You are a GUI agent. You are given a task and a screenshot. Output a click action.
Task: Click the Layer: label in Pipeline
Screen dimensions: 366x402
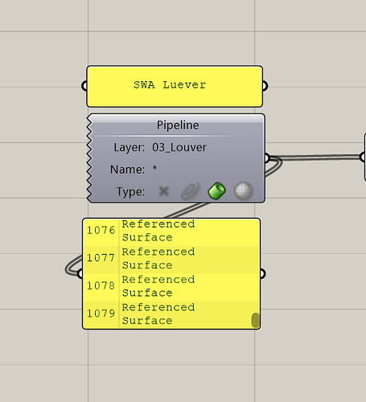(x=129, y=147)
